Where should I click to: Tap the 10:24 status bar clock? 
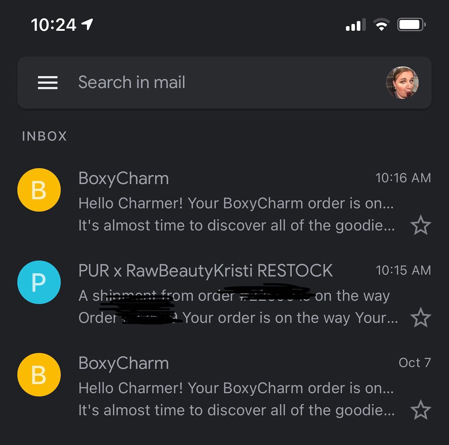tap(54, 25)
